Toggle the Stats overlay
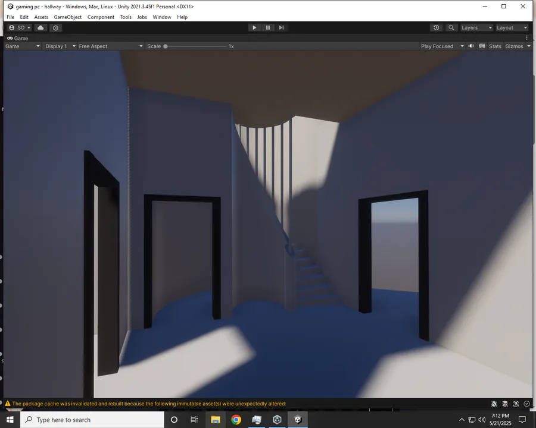The image size is (536, 428). pyautogui.click(x=495, y=46)
